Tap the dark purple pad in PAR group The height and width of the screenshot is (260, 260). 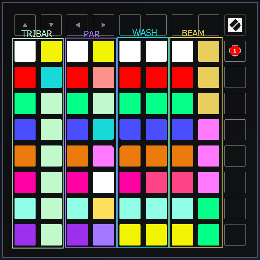pos(77,235)
